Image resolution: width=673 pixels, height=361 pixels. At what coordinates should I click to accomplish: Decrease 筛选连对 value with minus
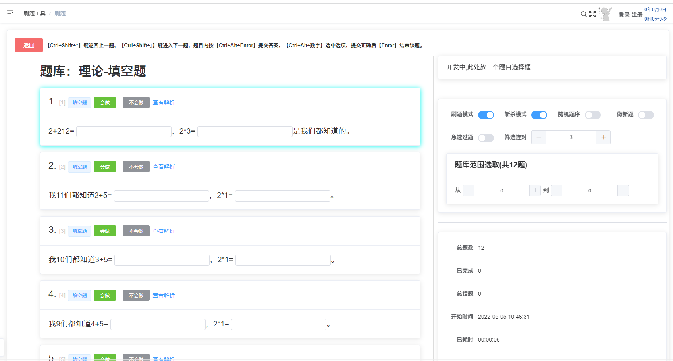point(539,137)
